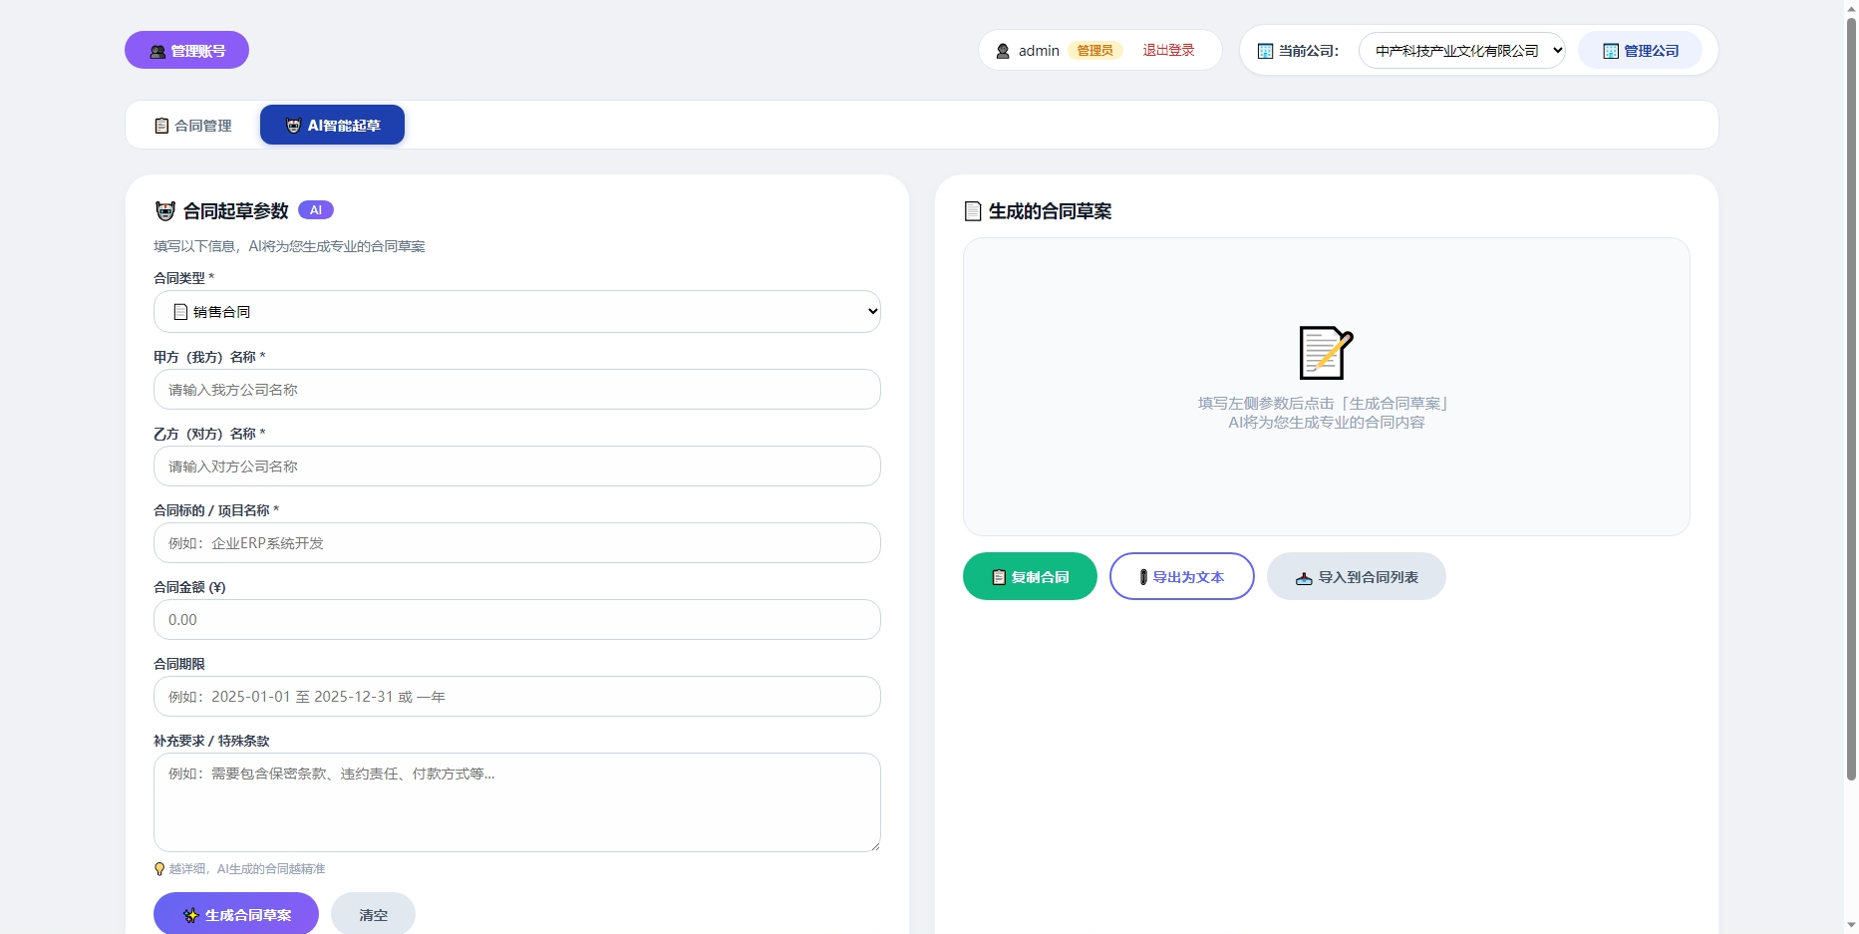The image size is (1859, 934).
Task: Click the 补充要求 / 特殊条款 textarea
Action: click(x=517, y=802)
